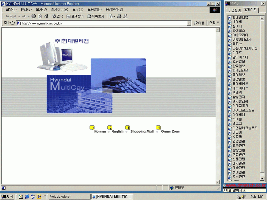Expand the Forward button history arrow
The height and width of the screenshot is (200, 267).
tap(29, 16)
